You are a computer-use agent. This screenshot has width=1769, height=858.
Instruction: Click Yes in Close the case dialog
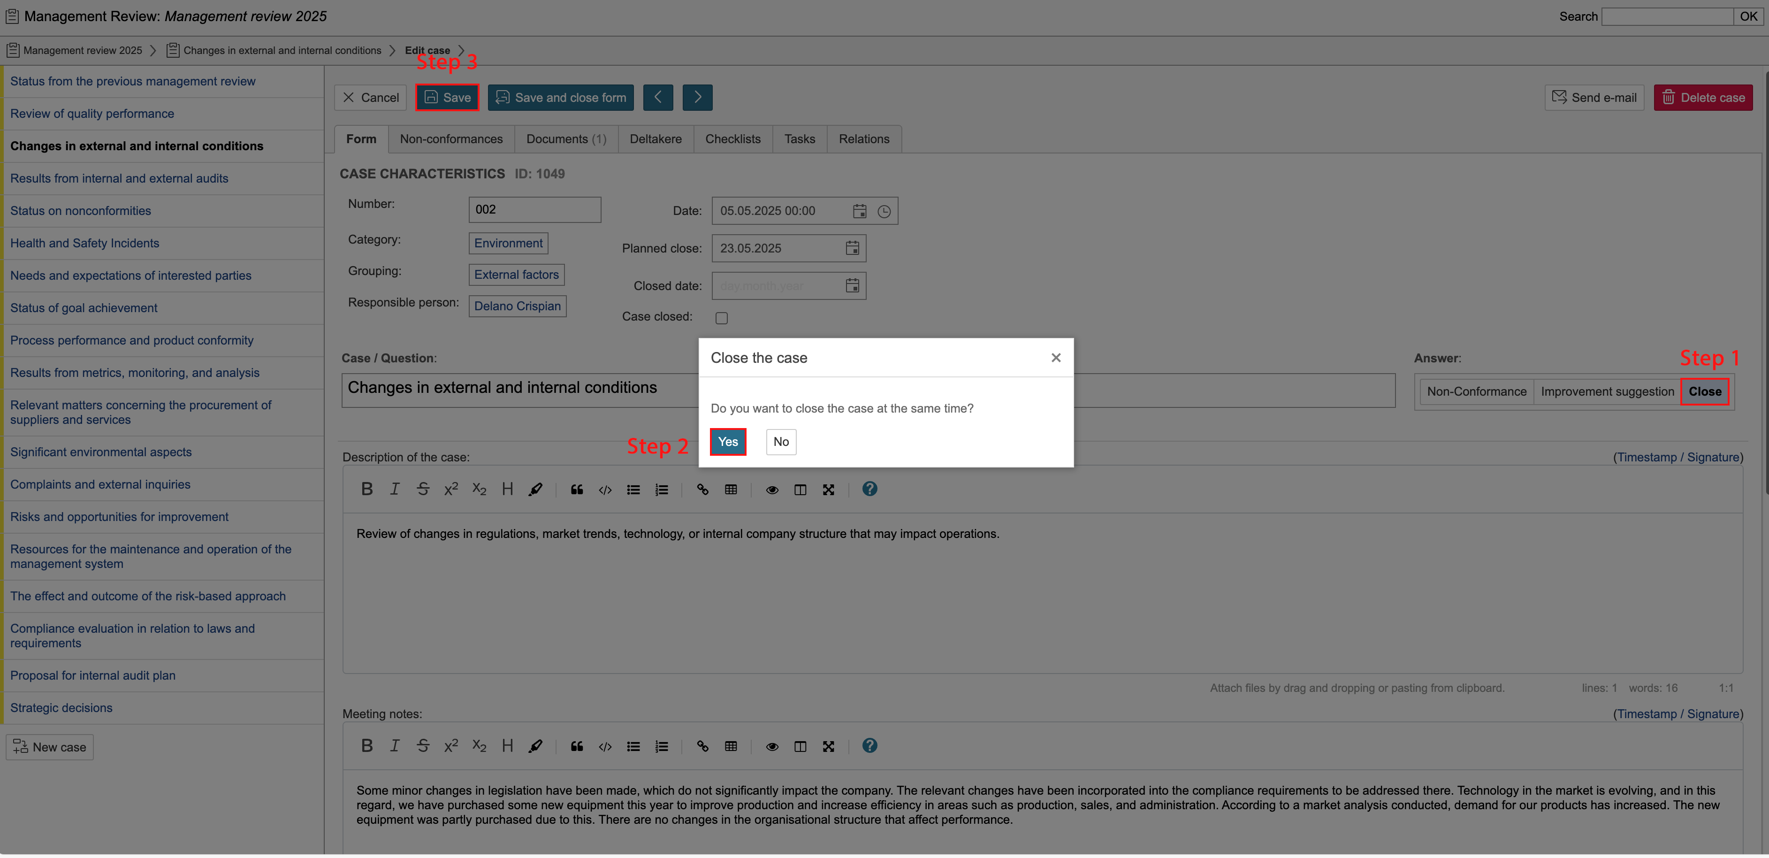[727, 442]
